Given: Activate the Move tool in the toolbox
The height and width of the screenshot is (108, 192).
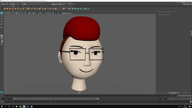Looking at the screenshot, I should 1,21.
